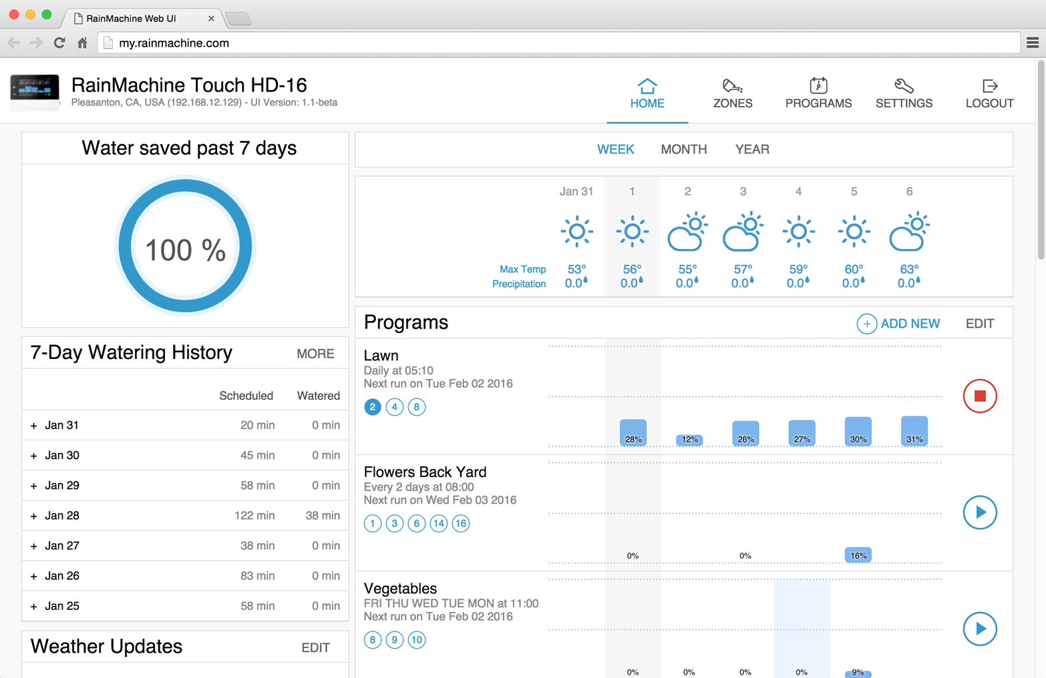Select zone 14 badge in Flowers Back Yard
Viewport: 1046px width, 678px height.
(x=439, y=523)
